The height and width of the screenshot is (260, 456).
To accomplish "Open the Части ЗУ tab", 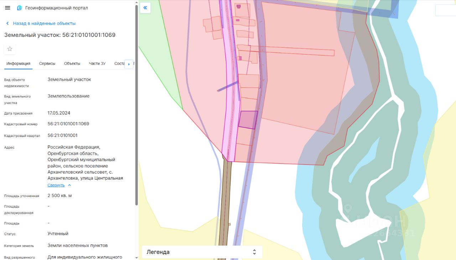I will (x=97, y=64).
